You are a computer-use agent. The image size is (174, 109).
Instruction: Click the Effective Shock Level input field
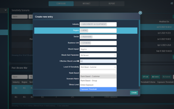click(98, 61)
